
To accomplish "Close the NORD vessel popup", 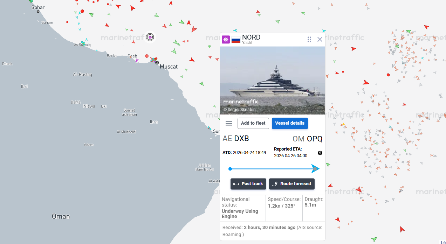I will click(320, 40).
